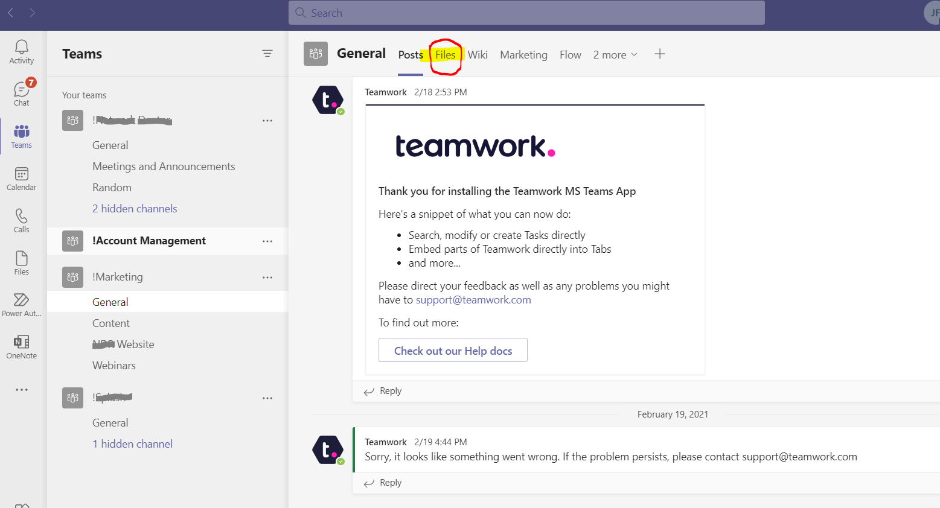The width and height of the screenshot is (940, 508).
Task: Open General channel above Meetings and Announcements
Action: [110, 145]
